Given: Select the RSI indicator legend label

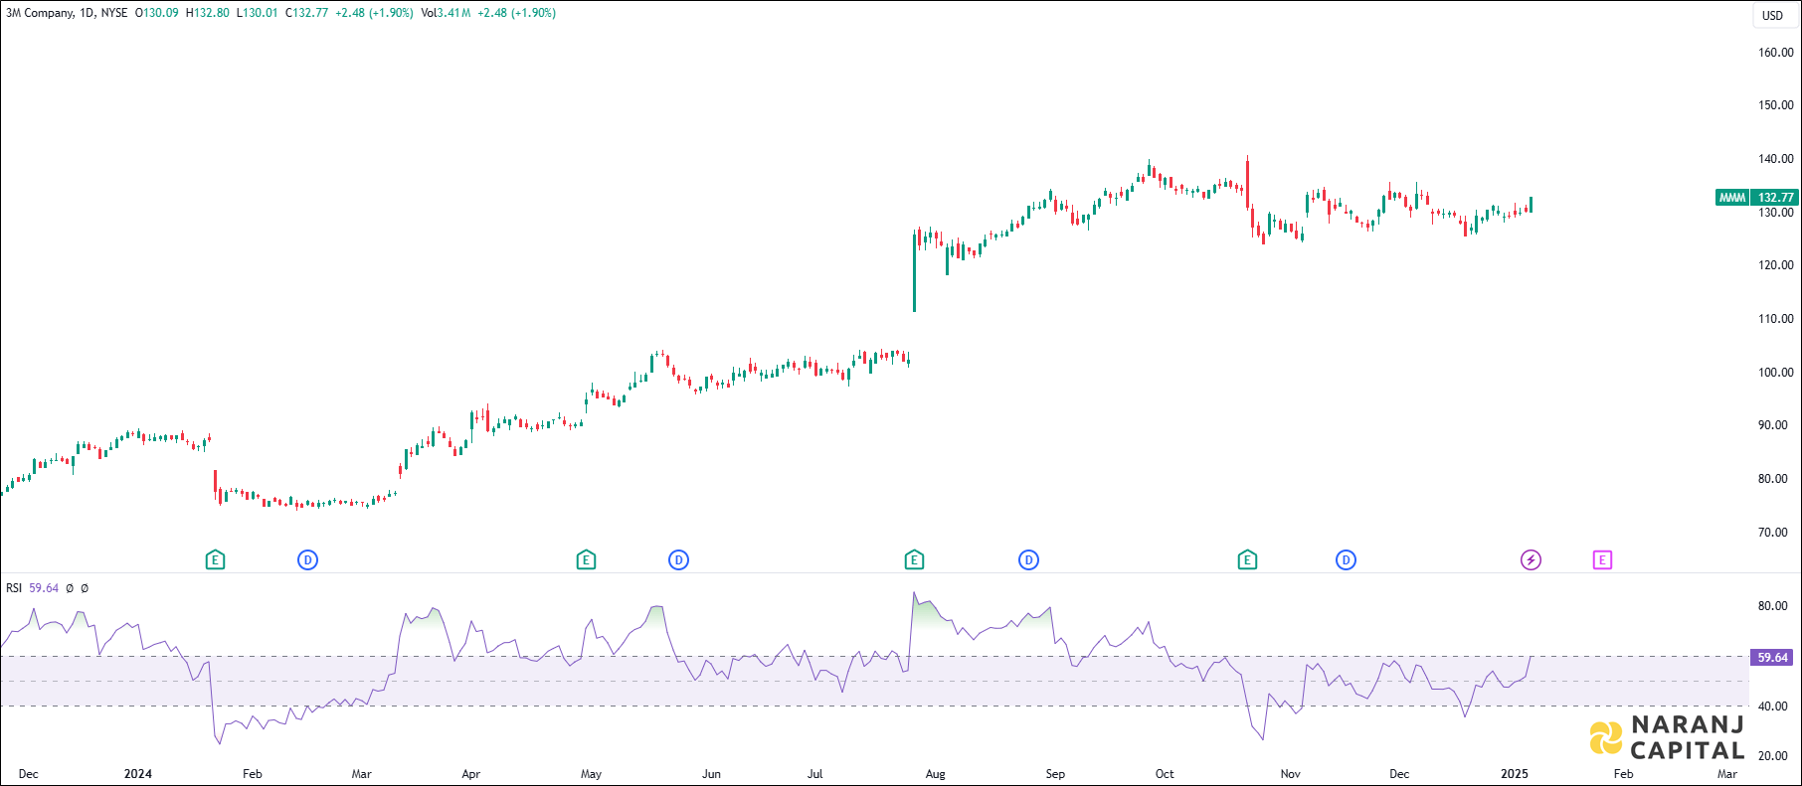Looking at the screenshot, I should point(14,588).
